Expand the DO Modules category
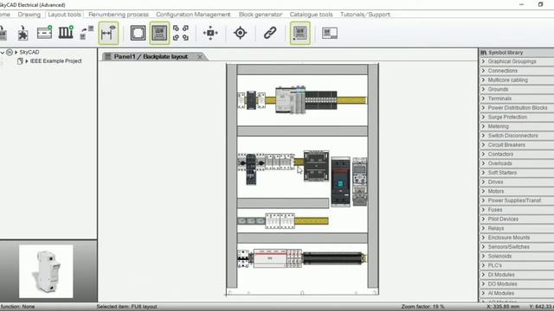The height and width of the screenshot is (311, 554). 483,284
